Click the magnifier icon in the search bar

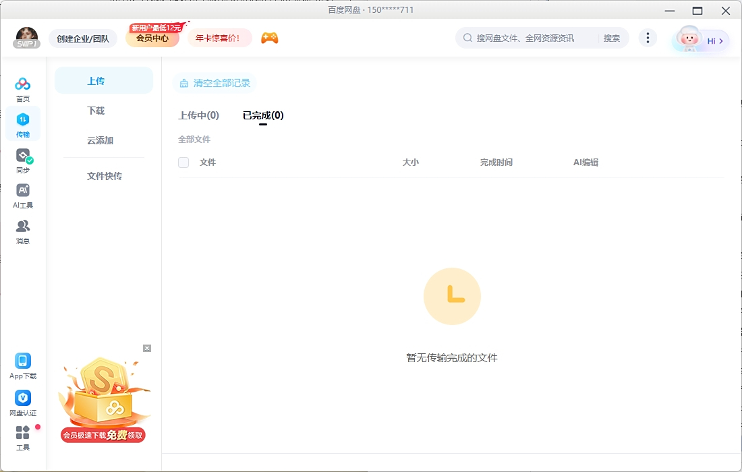[467, 38]
